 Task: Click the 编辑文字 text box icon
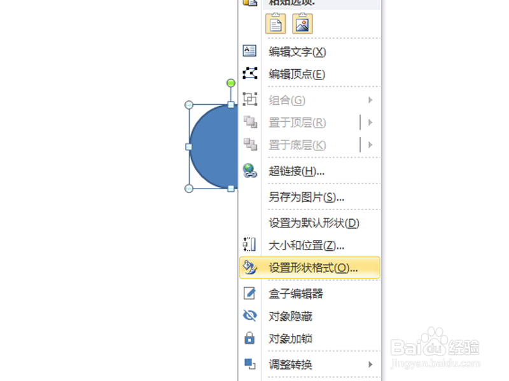[x=249, y=51]
